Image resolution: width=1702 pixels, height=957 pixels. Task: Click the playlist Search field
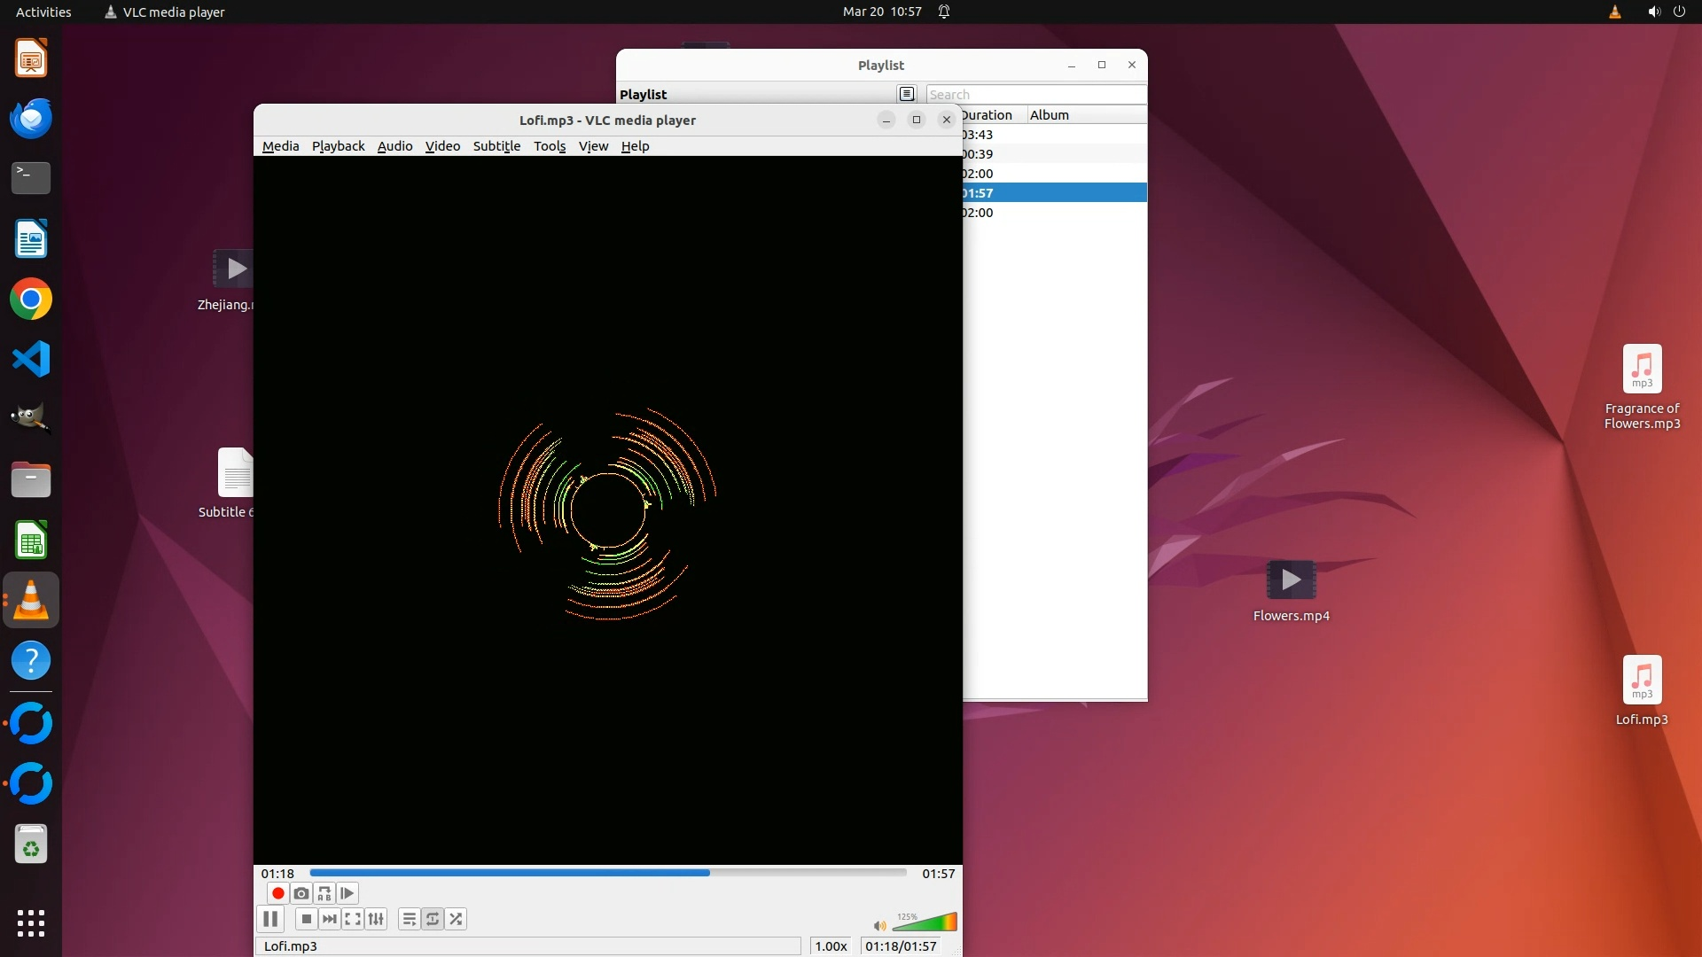coord(1035,95)
